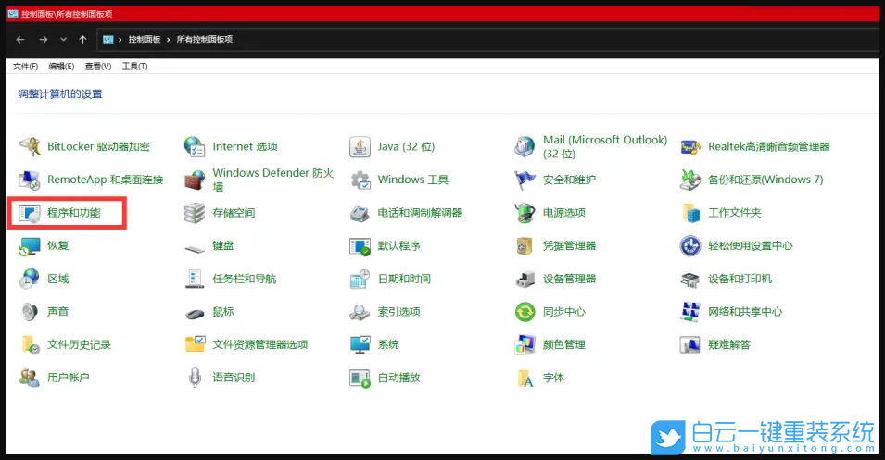Viewport: 885px width, 460px height.
Task: Select 所有控制面板项 in the breadcrumb
Action: 205,40
